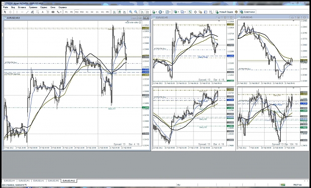The height and width of the screenshot is (188, 311).
Task: Toggle the Terminal panel
Action: pos(206,12)
